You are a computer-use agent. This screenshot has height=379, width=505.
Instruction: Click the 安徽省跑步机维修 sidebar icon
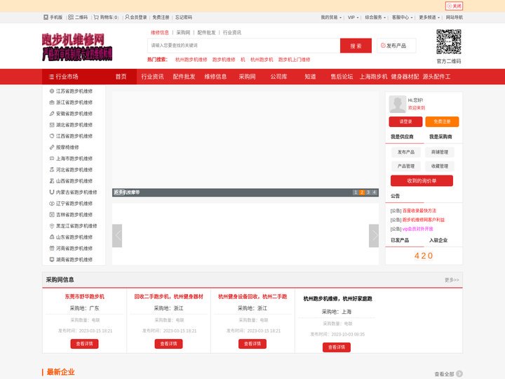[51, 114]
